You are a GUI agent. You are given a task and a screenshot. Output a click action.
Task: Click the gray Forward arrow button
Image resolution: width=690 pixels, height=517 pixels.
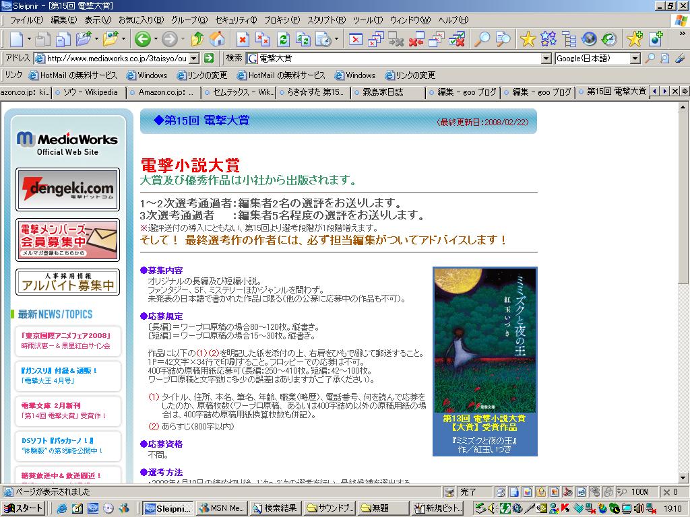[x=169, y=39]
